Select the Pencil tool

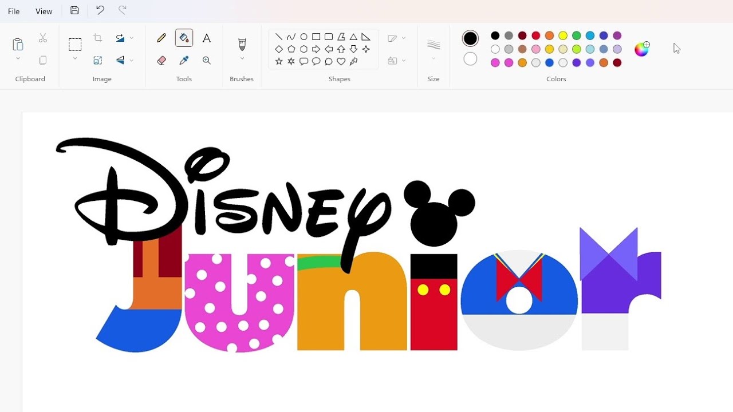click(161, 38)
